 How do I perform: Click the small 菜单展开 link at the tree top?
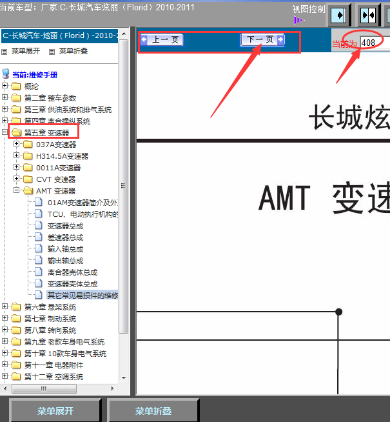click(26, 51)
